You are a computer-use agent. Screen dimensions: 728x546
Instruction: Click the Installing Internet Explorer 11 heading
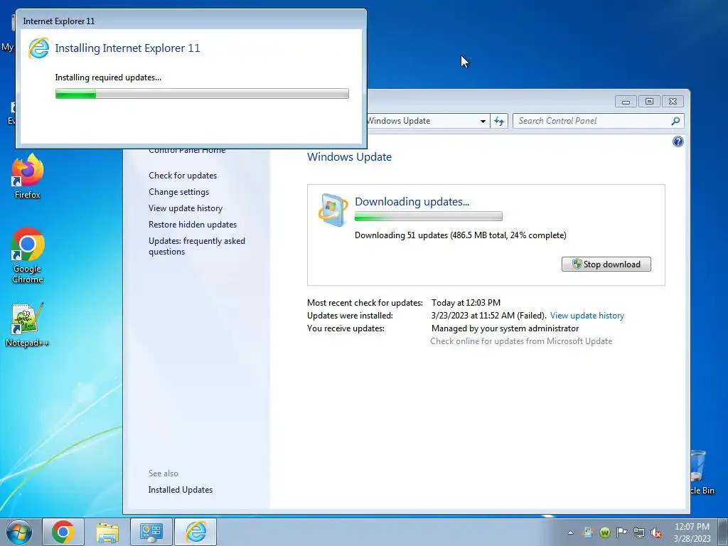(x=127, y=48)
